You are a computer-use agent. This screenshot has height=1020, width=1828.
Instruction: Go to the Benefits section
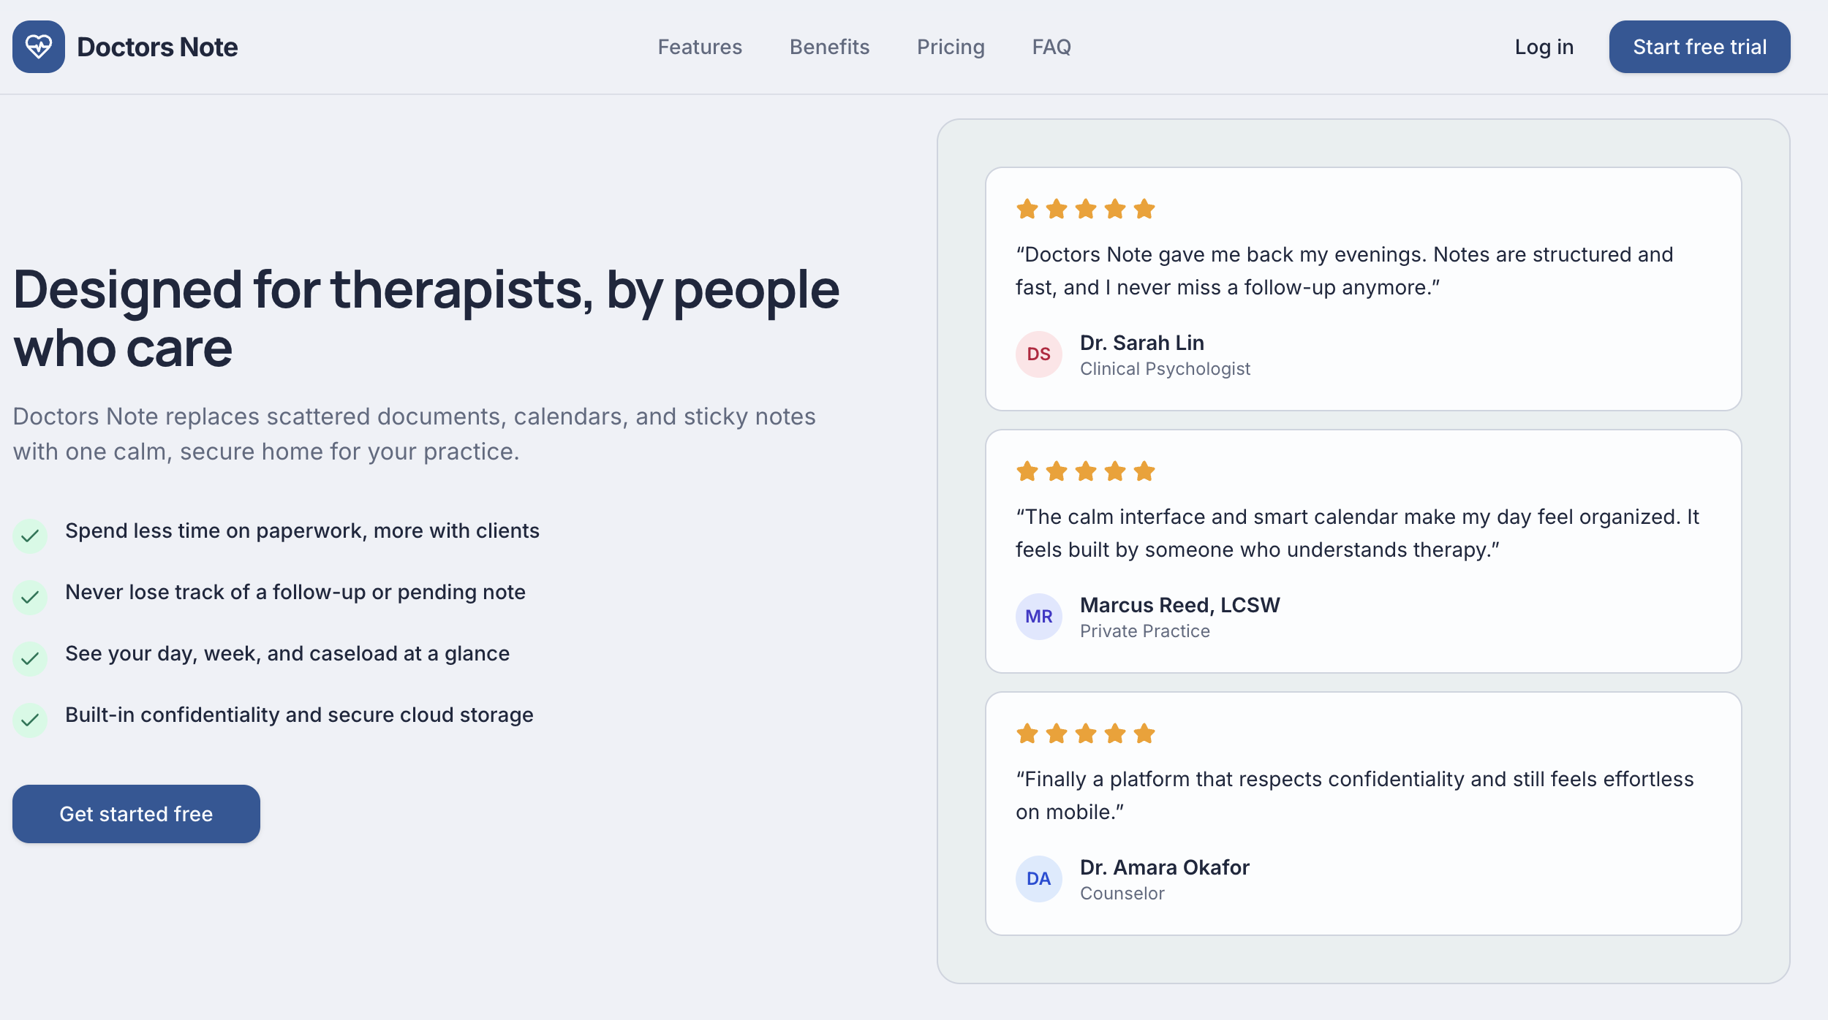tap(829, 47)
